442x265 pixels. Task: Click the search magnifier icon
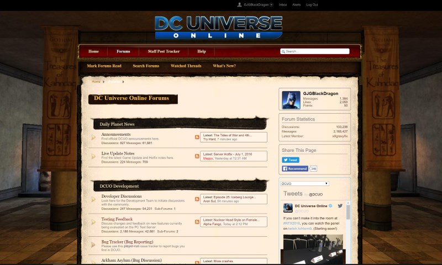pos(283,51)
